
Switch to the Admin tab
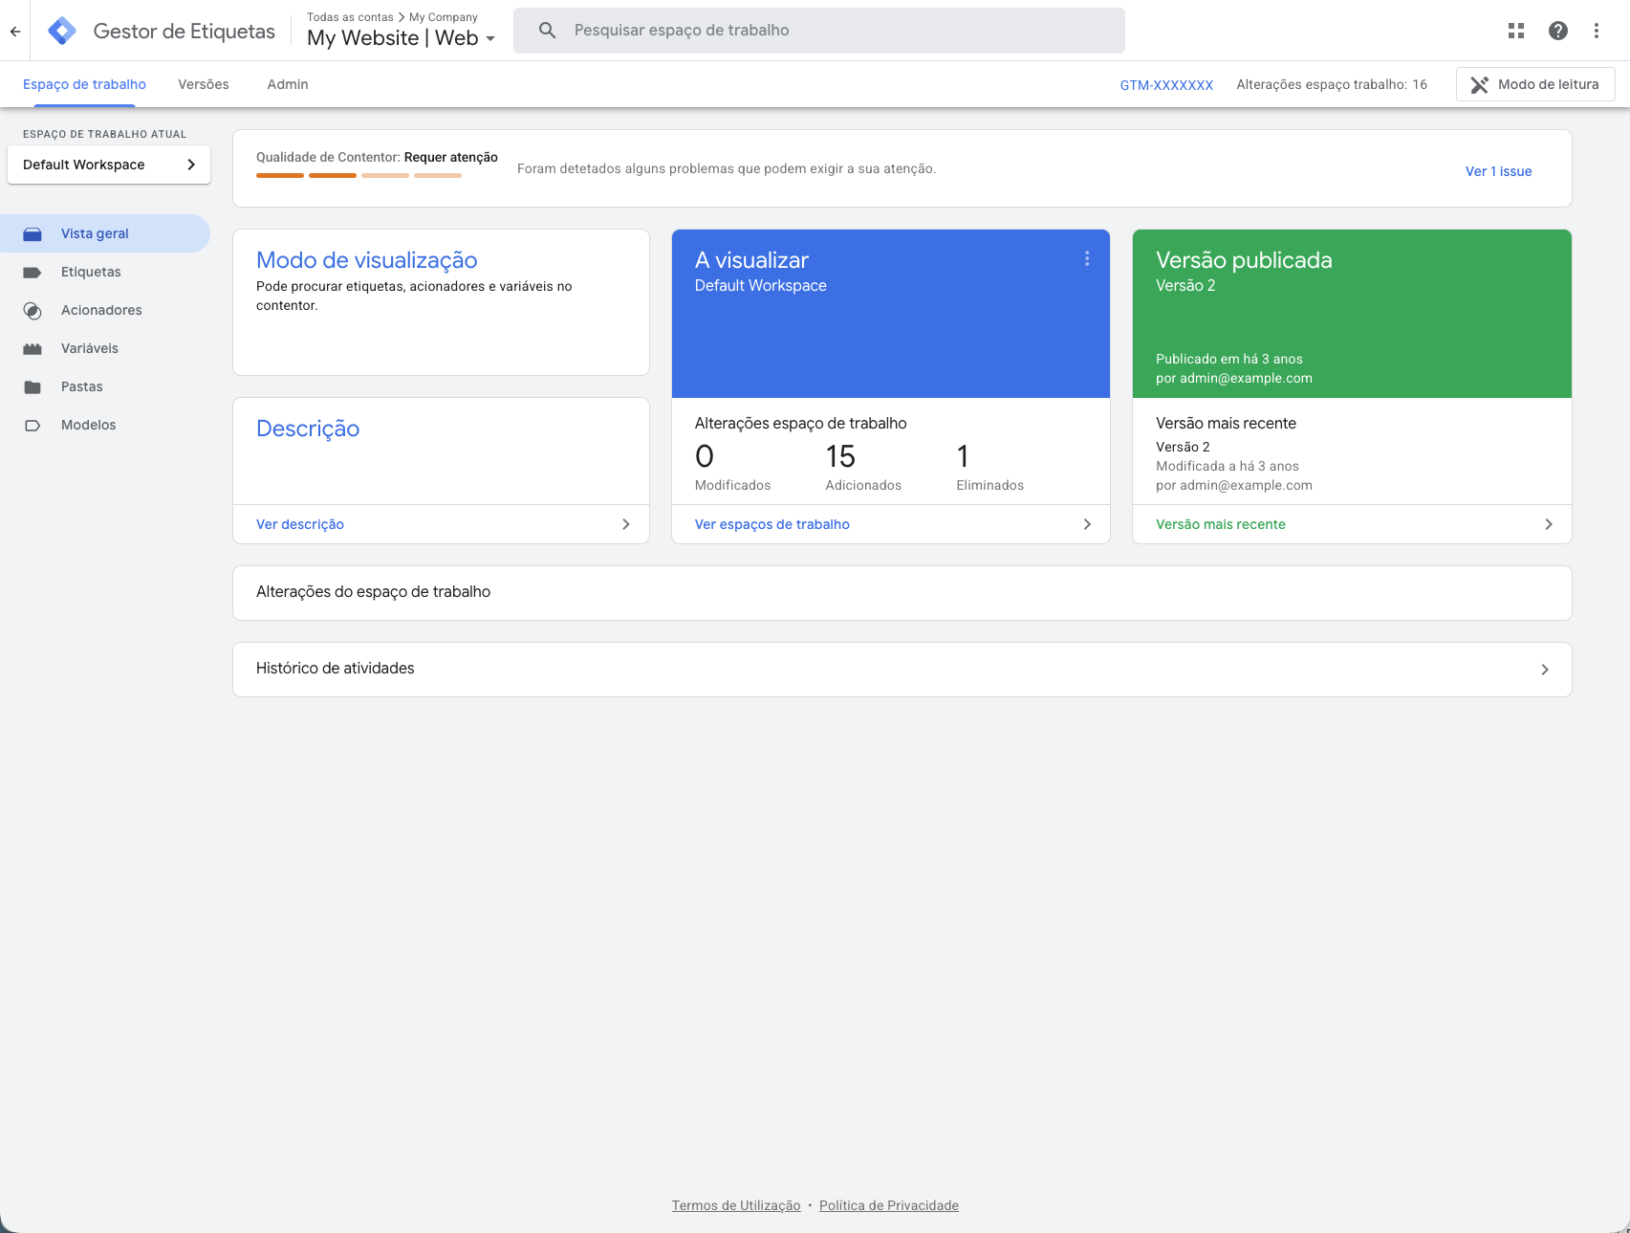pos(288,84)
